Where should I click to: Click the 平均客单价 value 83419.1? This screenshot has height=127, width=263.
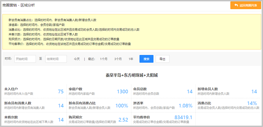pyautogui.click(x=183, y=117)
